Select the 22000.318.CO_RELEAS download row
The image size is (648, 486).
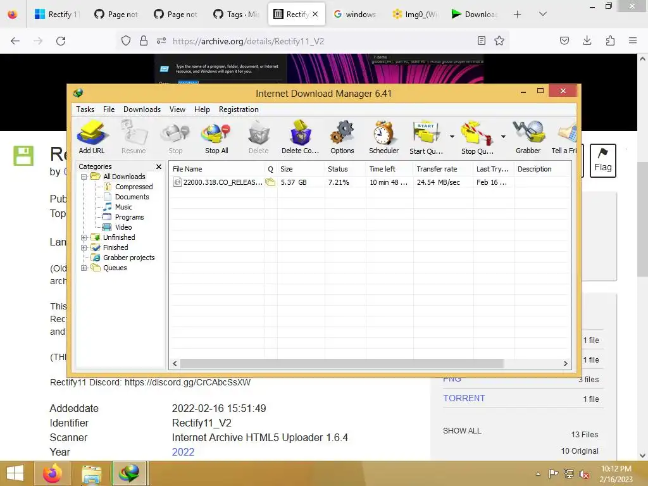pos(370,182)
